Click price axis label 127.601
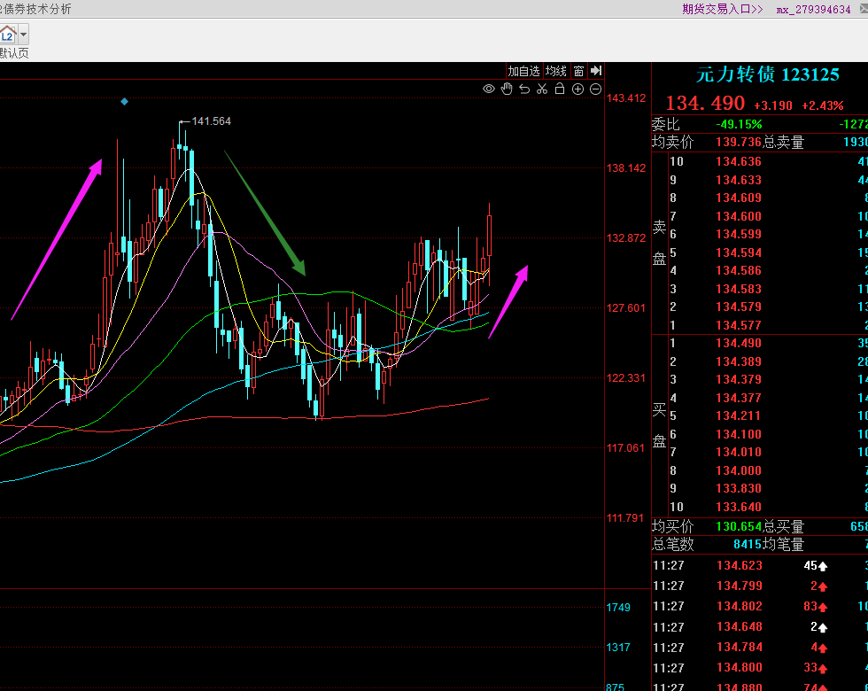 626,308
